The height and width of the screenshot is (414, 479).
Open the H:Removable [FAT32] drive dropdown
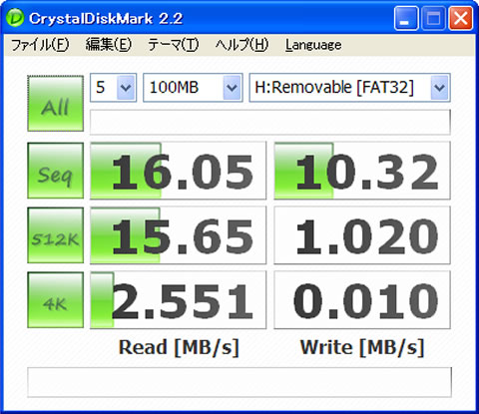(350, 88)
